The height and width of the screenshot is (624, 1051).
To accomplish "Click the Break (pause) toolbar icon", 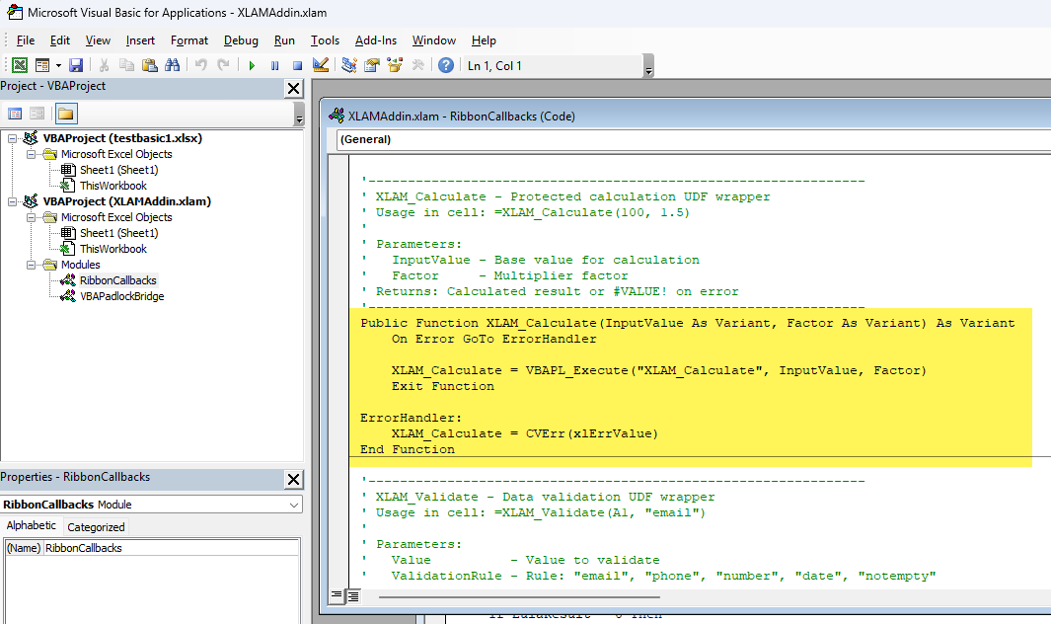I will [x=274, y=64].
